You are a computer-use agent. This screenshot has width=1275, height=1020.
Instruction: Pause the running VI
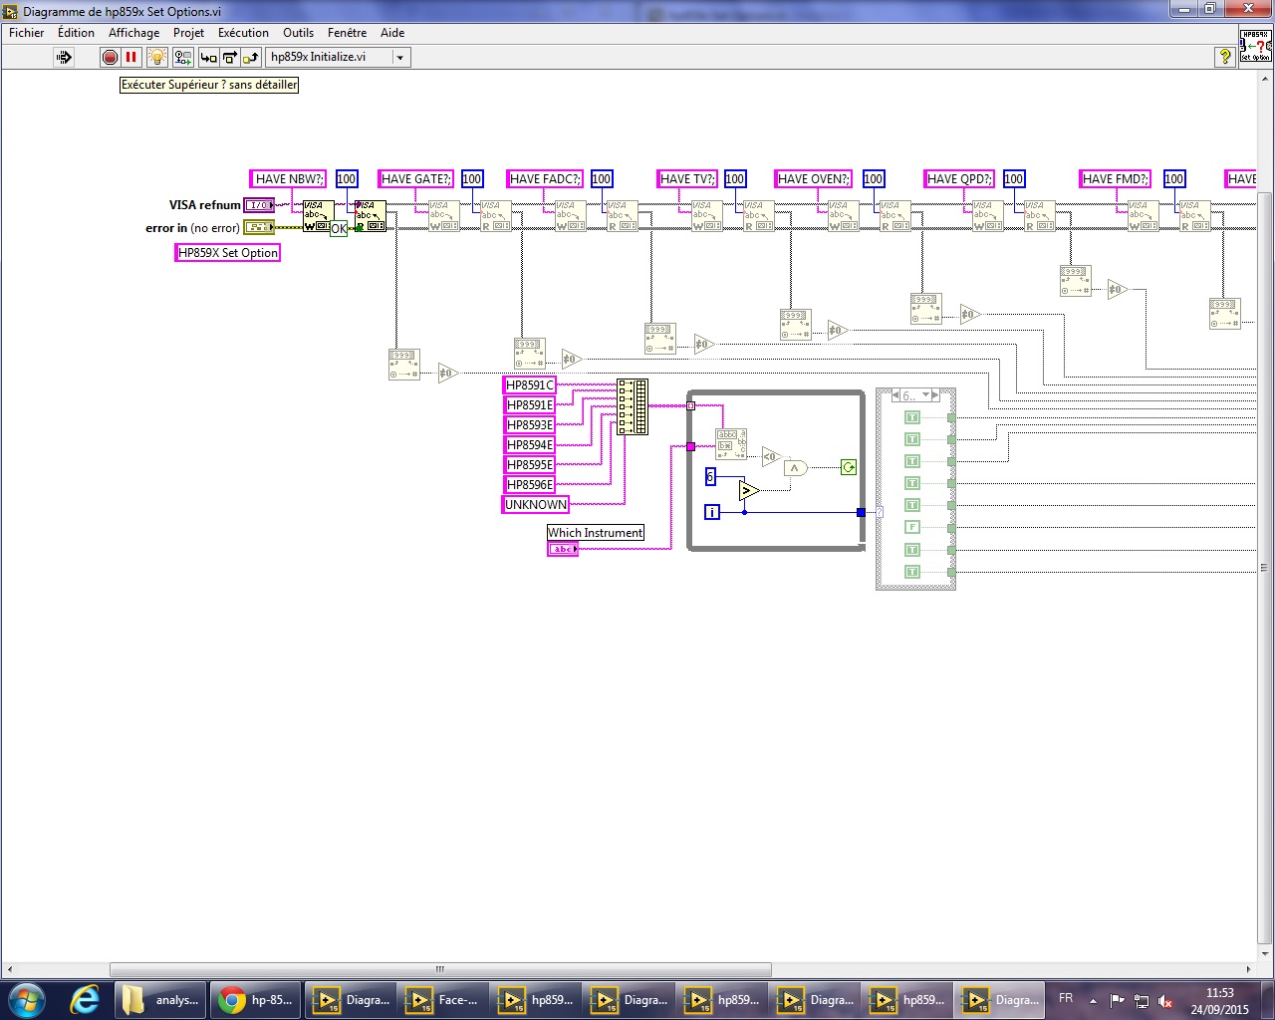[130, 58]
